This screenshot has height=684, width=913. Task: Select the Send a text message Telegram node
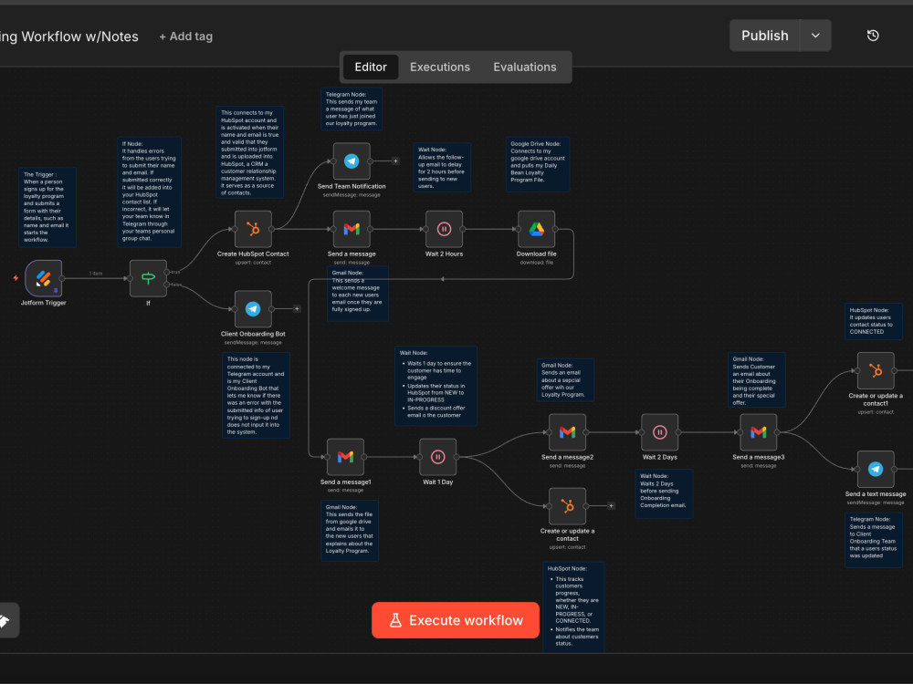point(876,469)
